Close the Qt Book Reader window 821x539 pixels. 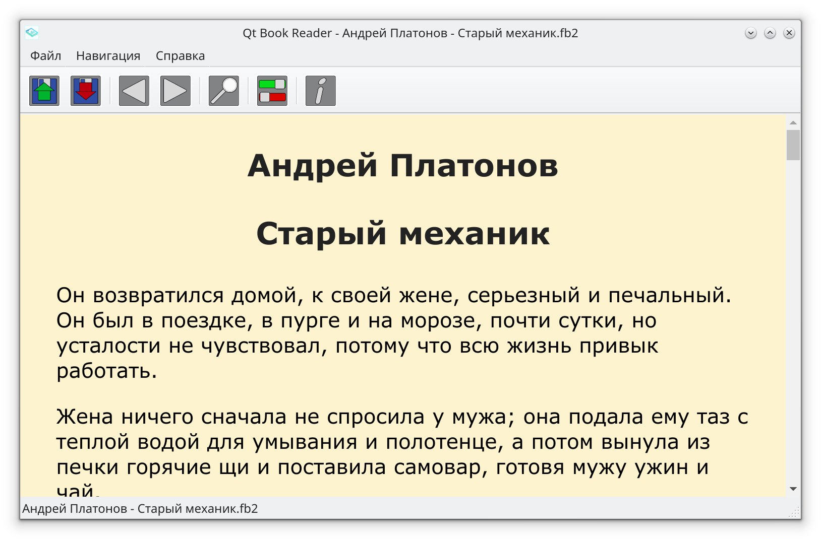click(x=789, y=33)
